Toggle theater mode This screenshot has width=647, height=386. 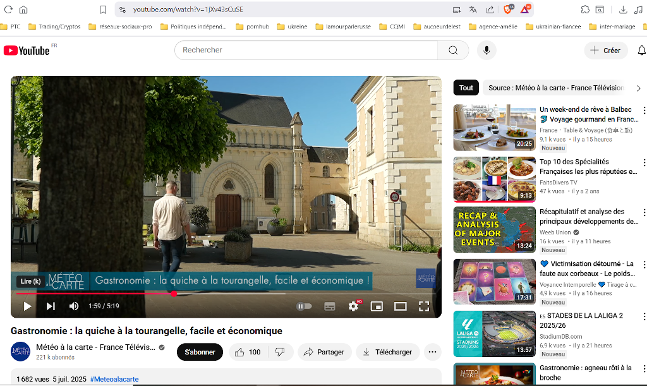tap(400, 306)
